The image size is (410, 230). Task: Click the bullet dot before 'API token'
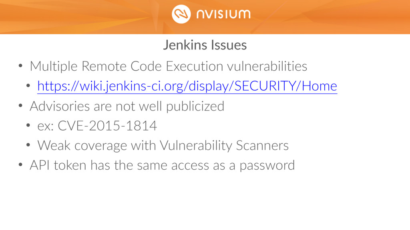(x=21, y=165)
